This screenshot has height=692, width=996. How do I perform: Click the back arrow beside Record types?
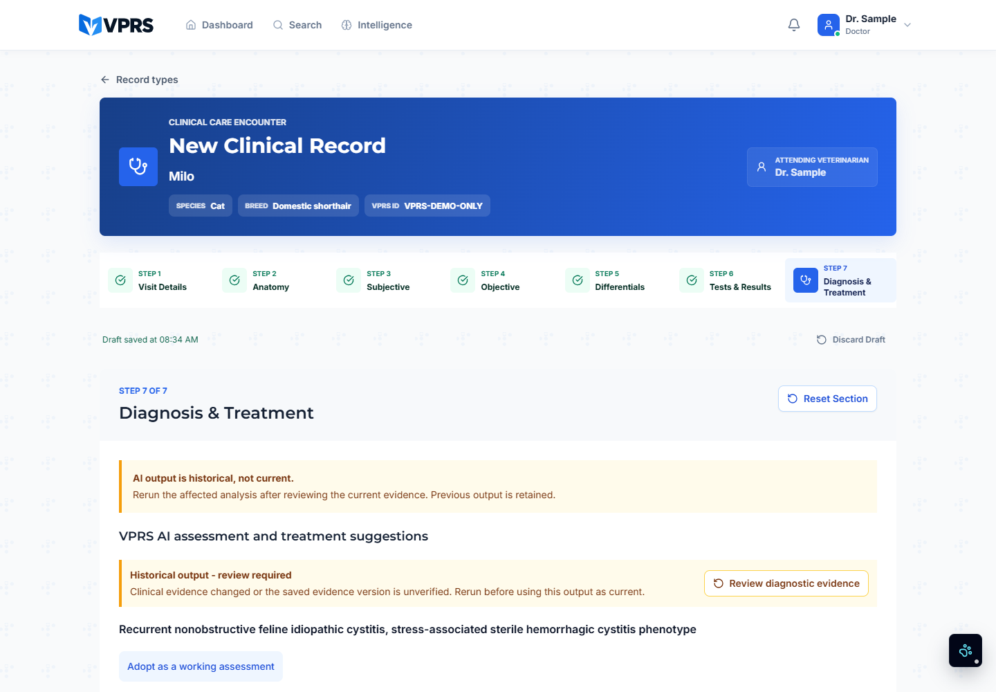pyautogui.click(x=105, y=80)
